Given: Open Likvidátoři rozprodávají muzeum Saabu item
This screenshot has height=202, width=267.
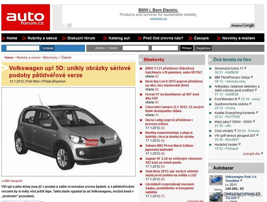Looking at the screenshot, I should [170, 188].
